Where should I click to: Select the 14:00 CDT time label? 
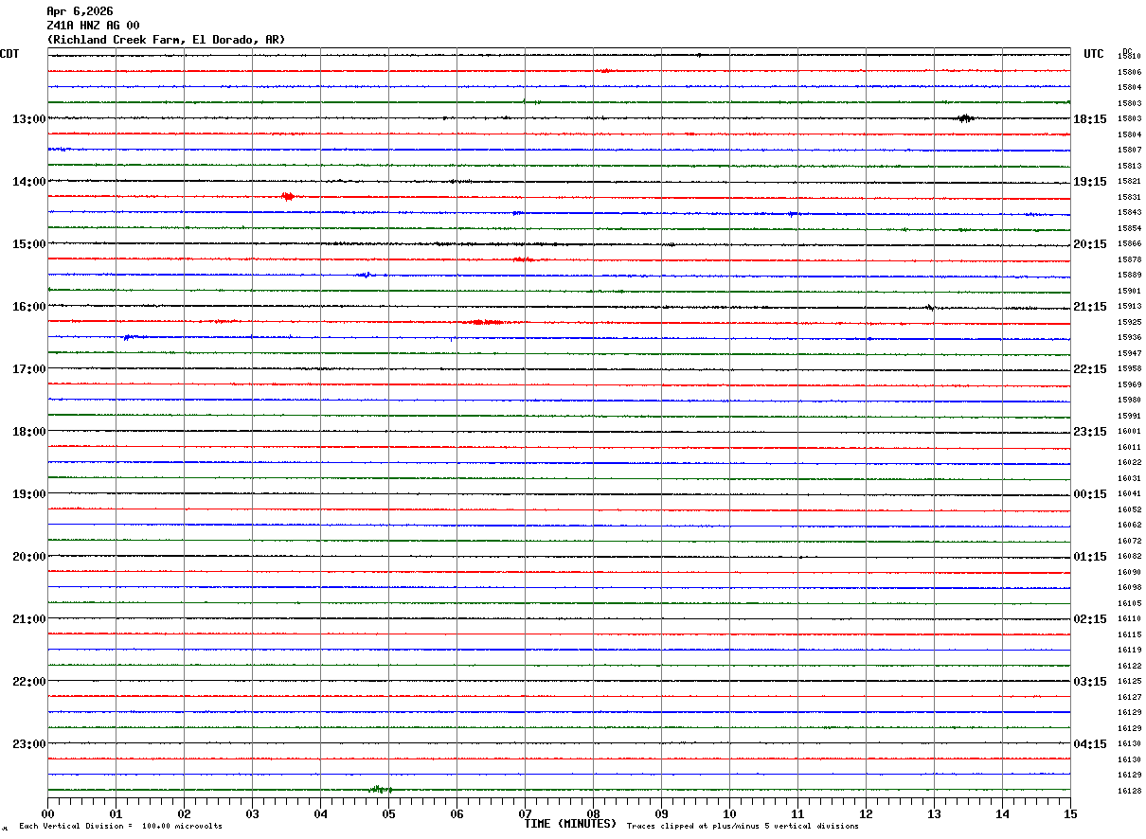[29, 182]
